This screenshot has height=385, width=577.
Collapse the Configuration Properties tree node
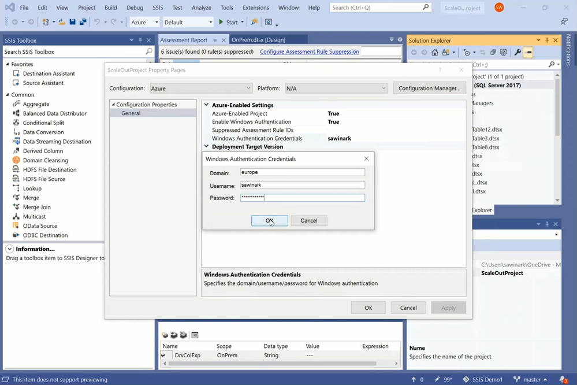point(113,105)
